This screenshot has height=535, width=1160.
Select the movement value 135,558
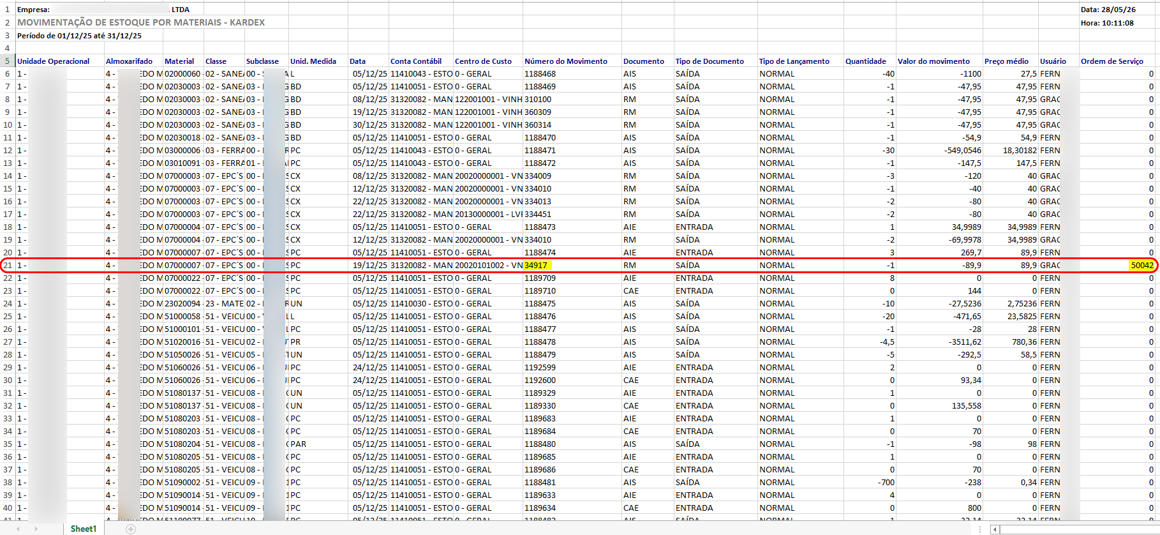967,406
